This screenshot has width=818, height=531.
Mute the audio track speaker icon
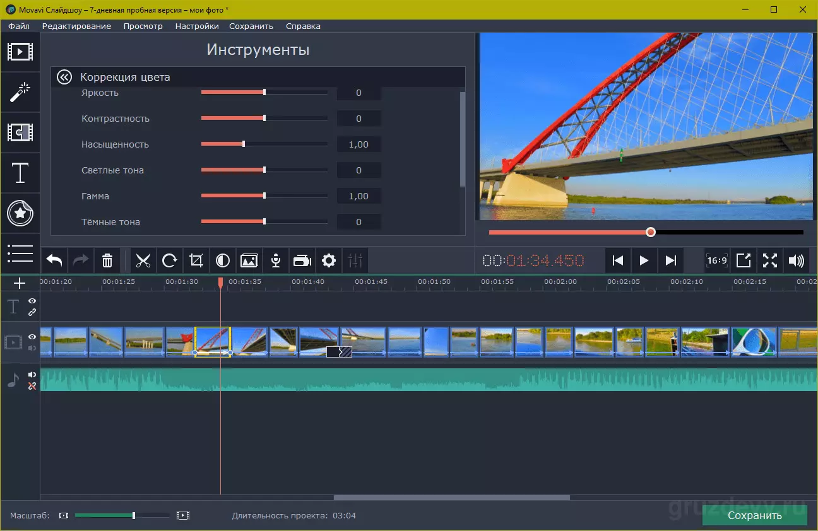(32, 375)
